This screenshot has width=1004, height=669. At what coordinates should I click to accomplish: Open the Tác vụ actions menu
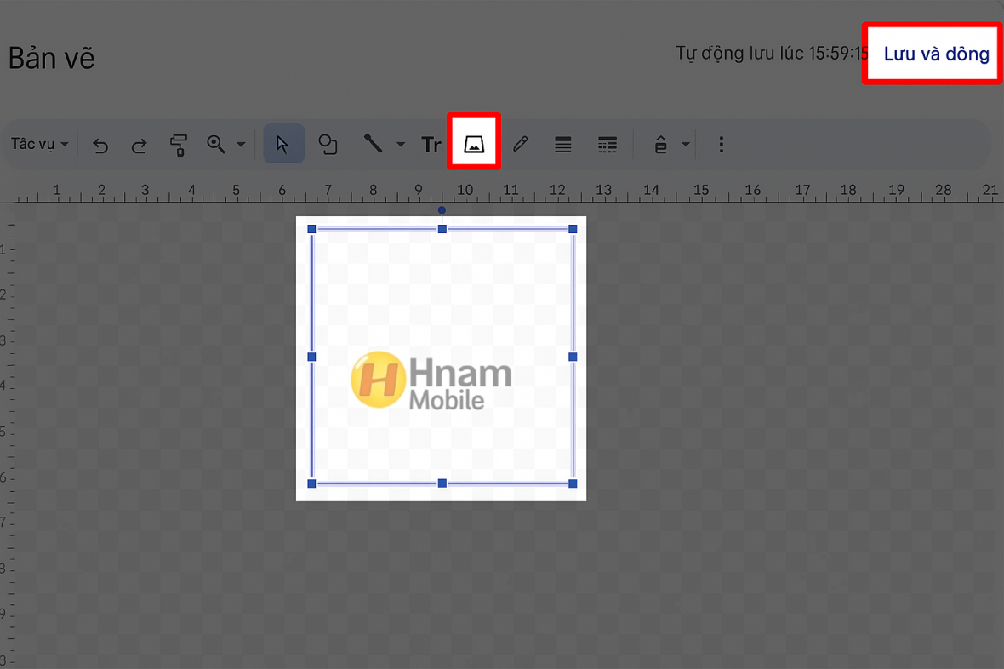pyautogui.click(x=39, y=144)
